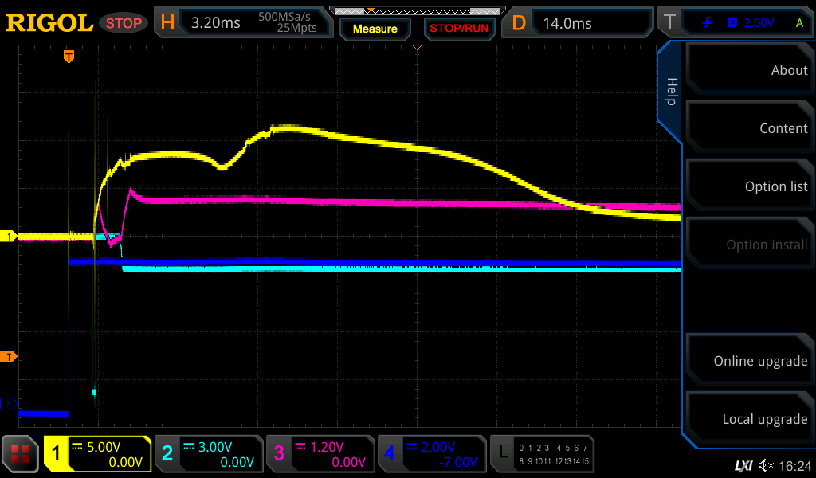Viewport: 816px width, 478px height.
Task: Click the orange trigger position marker at top
Action: (x=69, y=57)
